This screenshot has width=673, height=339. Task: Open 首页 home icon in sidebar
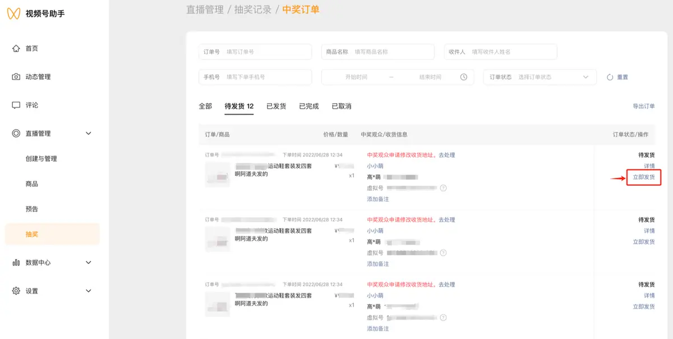point(16,48)
